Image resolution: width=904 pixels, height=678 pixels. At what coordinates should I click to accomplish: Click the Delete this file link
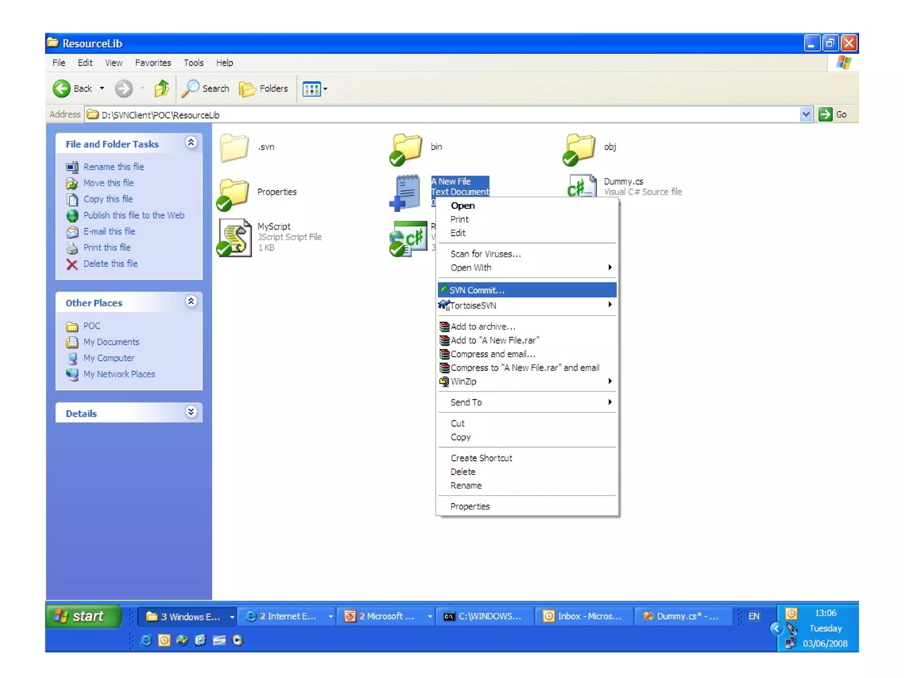point(110,264)
